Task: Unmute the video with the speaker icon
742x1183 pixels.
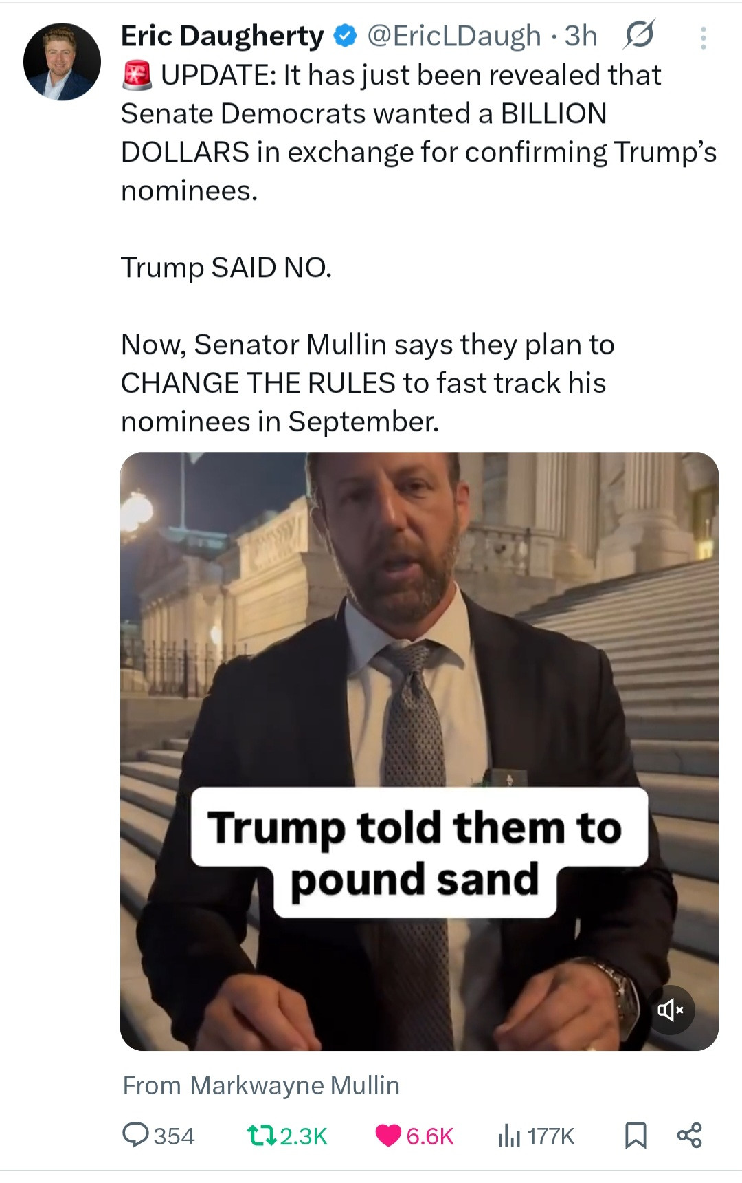Action: [671, 1010]
